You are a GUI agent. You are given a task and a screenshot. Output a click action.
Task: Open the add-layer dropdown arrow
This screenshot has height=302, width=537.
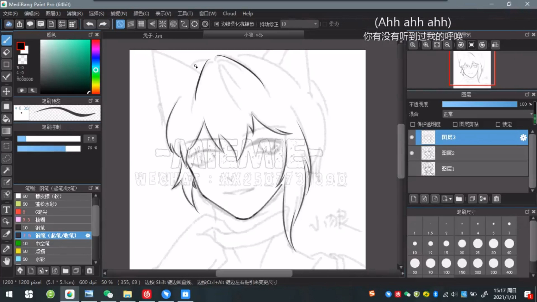450,199
